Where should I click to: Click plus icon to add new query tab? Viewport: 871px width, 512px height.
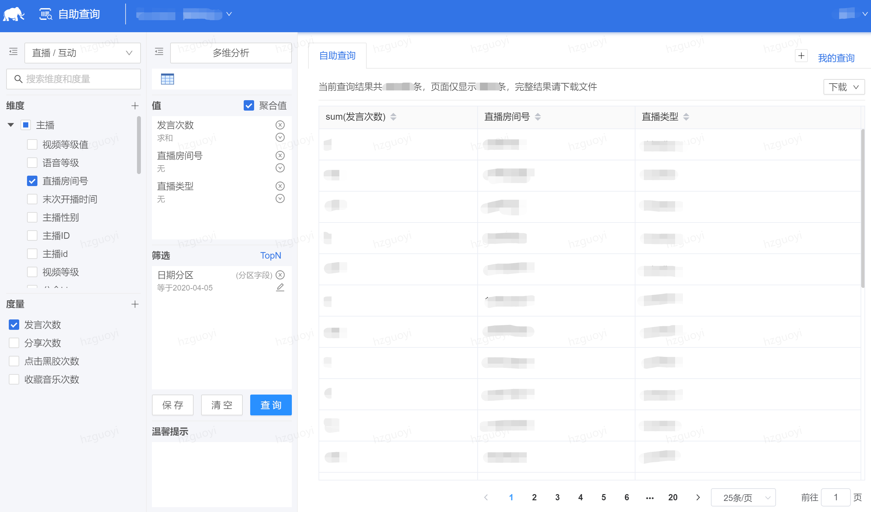point(801,56)
